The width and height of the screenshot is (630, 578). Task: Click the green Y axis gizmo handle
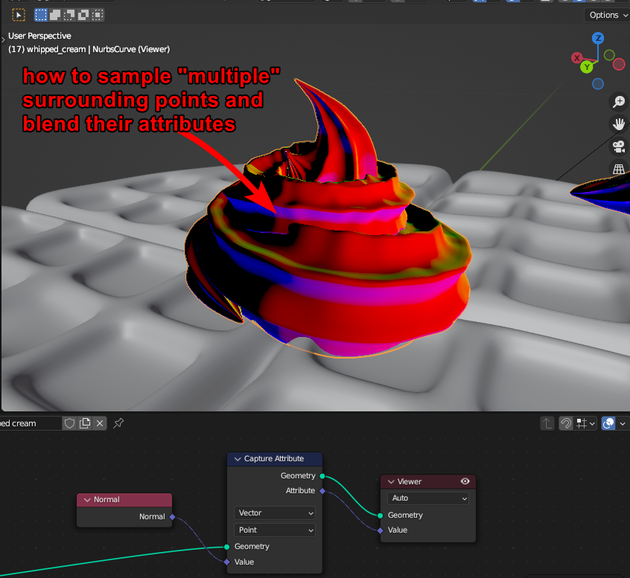pos(587,67)
